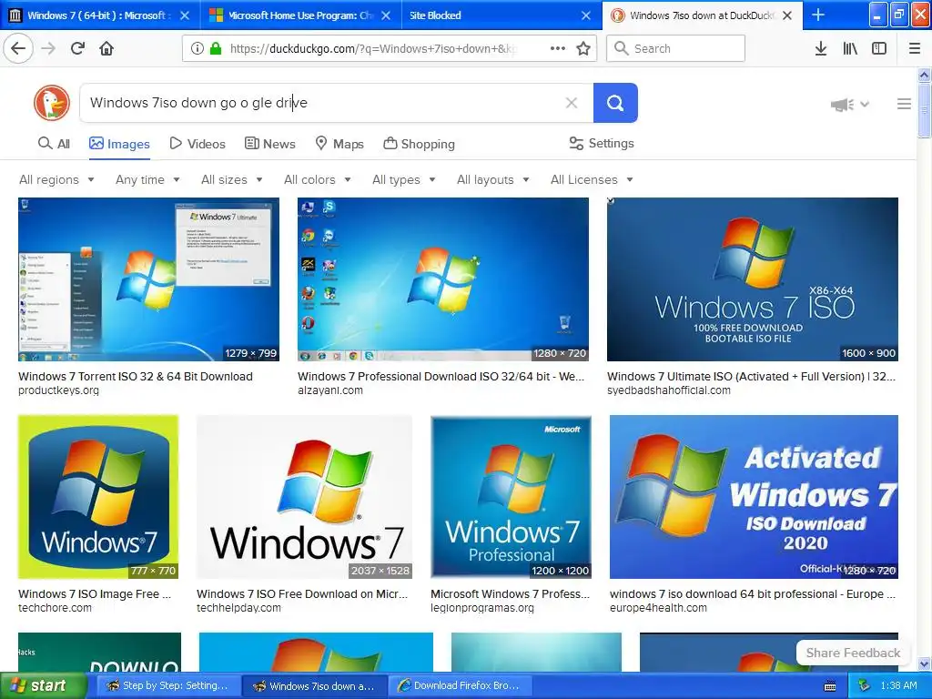Select the All search category
This screenshot has height=699, width=932.
point(54,144)
